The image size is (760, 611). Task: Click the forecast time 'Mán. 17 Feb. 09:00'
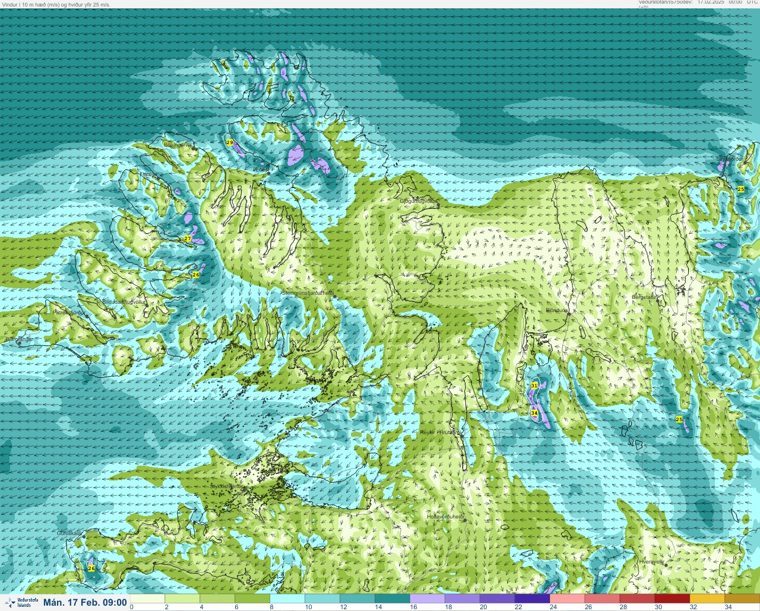click(x=85, y=603)
